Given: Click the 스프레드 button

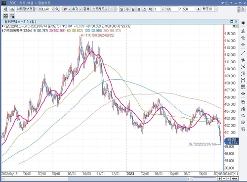Looking at the screenshot, I should point(98,9).
